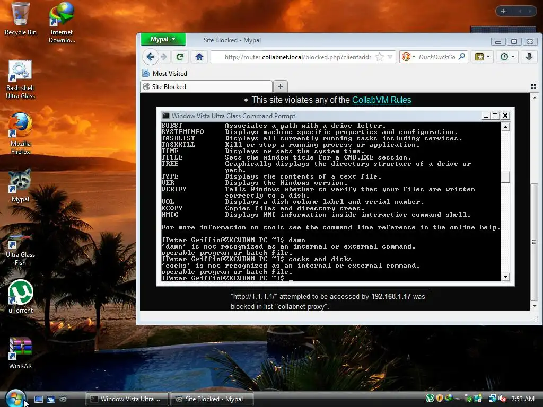Click browser page scroll down arrow

coord(535,306)
